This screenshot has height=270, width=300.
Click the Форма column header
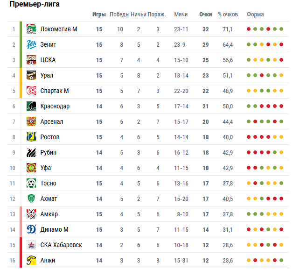[x=255, y=14]
